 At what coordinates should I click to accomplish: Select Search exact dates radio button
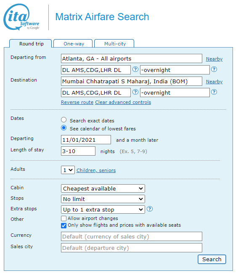pos(64,120)
